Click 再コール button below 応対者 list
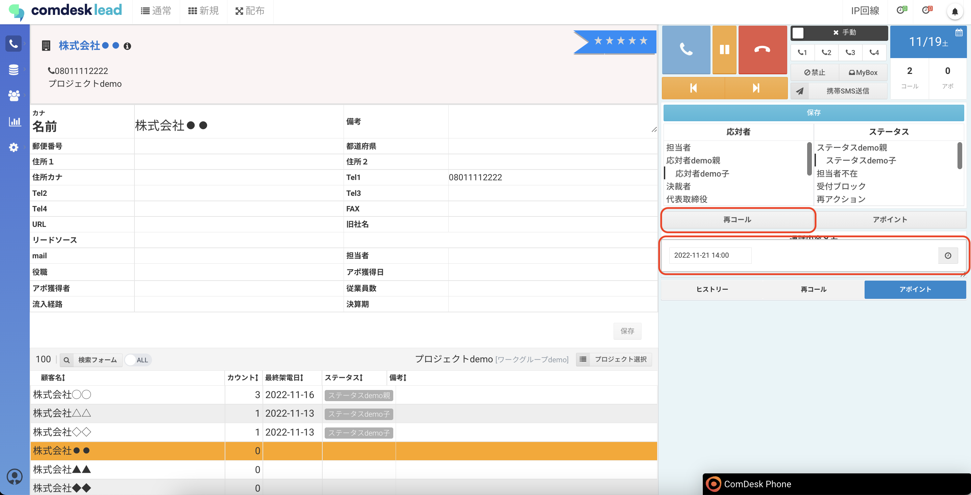 [x=737, y=219]
